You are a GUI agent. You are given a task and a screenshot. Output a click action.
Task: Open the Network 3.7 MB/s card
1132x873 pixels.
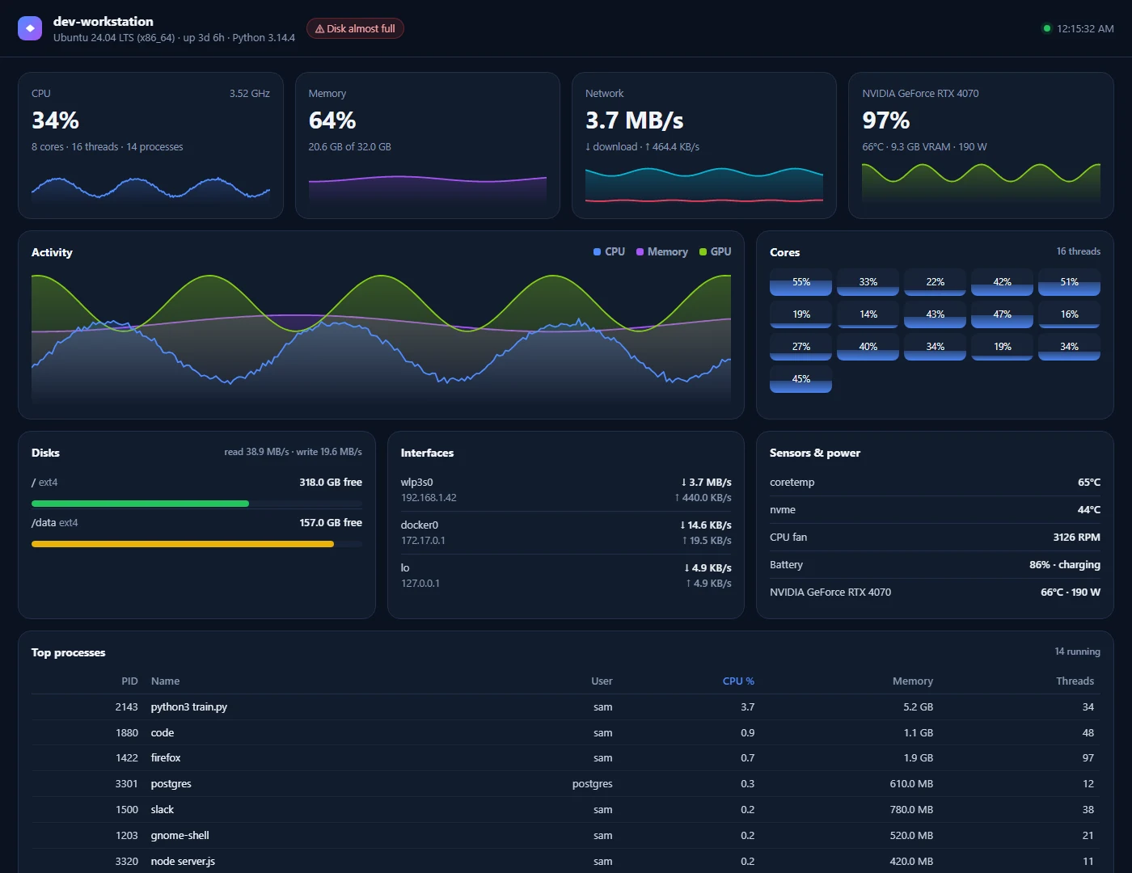(704, 145)
